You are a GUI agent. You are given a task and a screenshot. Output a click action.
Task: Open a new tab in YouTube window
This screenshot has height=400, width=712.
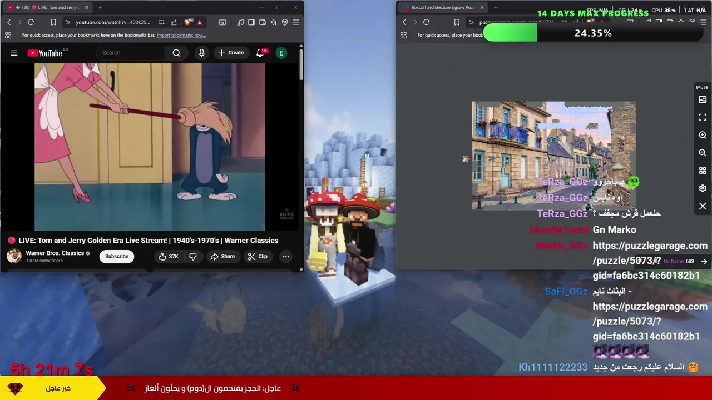(100, 7)
